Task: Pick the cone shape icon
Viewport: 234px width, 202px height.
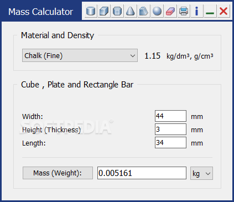Action: (x=131, y=11)
